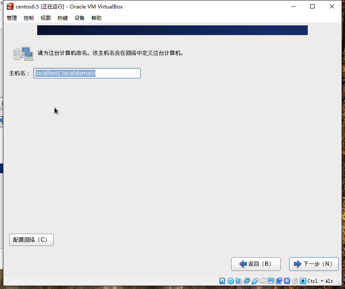Open the 设备 menu
This screenshot has height=289, width=345.
coord(79,18)
